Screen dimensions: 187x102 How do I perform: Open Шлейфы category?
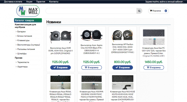22,54
